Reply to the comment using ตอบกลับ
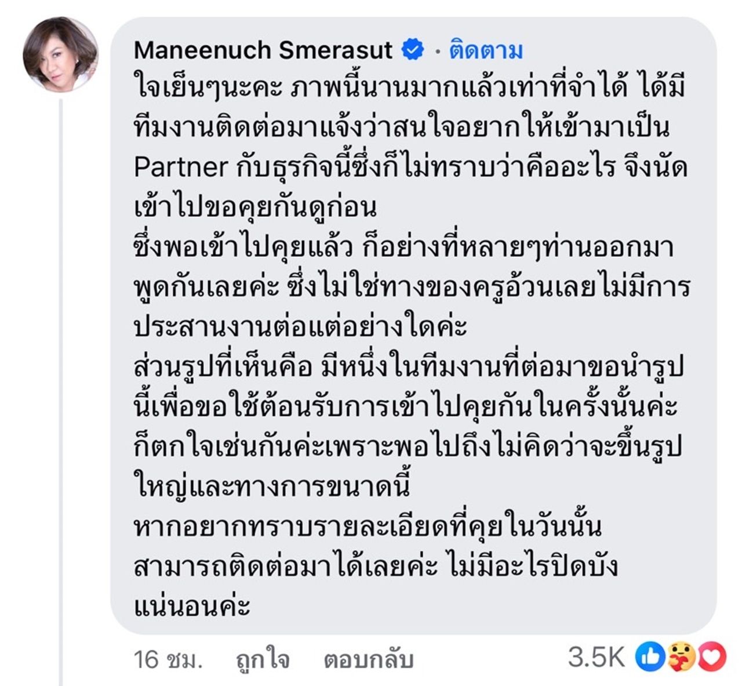This screenshot has width=742, height=686. point(368,659)
